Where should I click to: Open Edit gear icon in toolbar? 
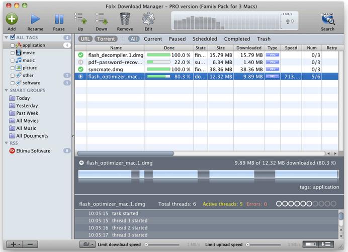tap(148, 19)
